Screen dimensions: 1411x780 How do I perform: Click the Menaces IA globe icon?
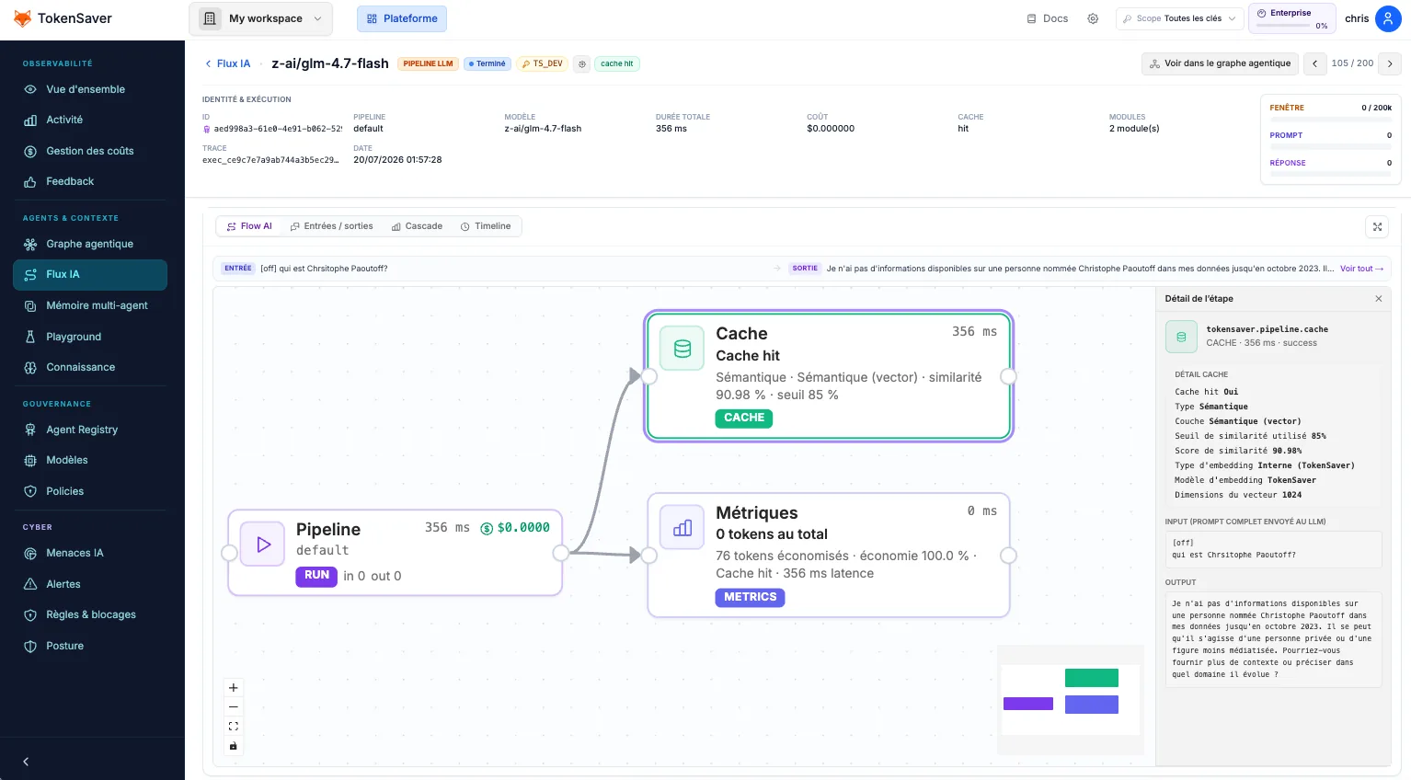point(30,553)
